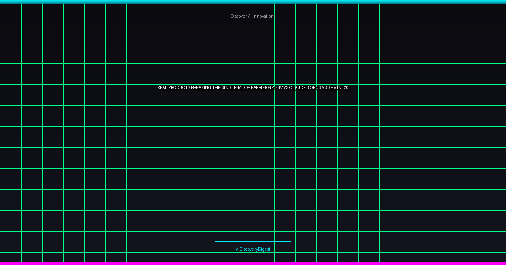This screenshot has width=506, height=265.
Task: Click the cyan divider line above AIDiscoveryDigest
Action: point(253,241)
